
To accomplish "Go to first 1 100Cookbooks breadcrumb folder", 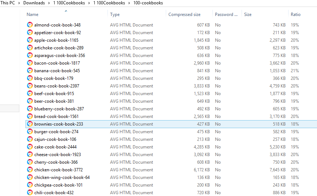I will (69, 3).
